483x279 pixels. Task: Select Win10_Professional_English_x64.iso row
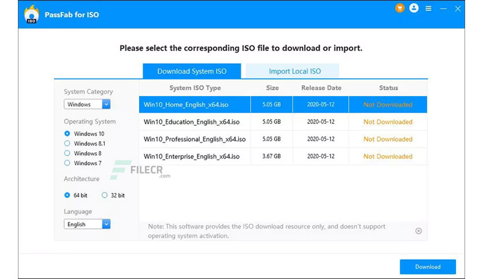[x=283, y=139]
